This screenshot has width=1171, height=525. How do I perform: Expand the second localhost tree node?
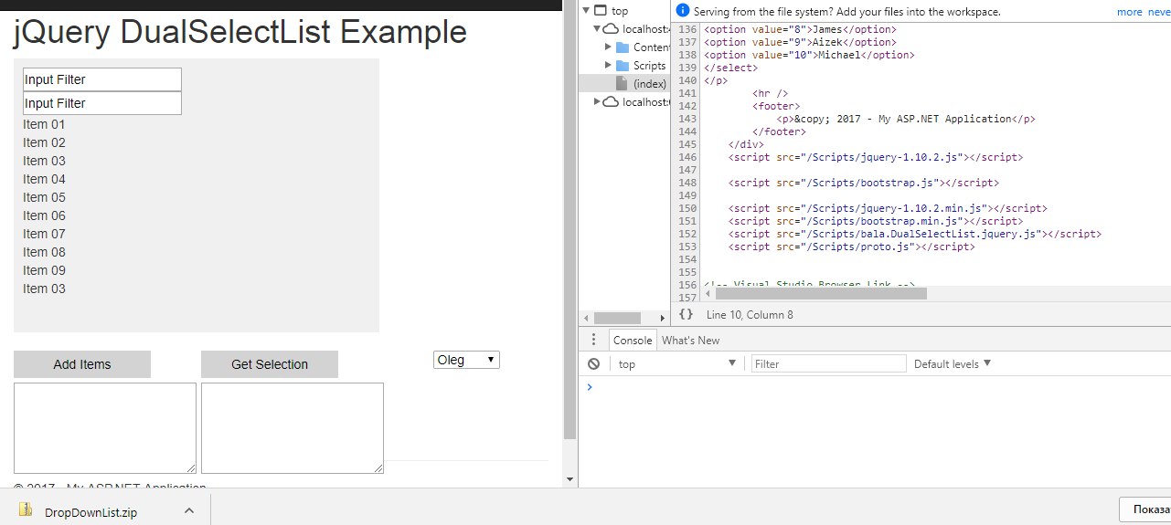point(598,102)
